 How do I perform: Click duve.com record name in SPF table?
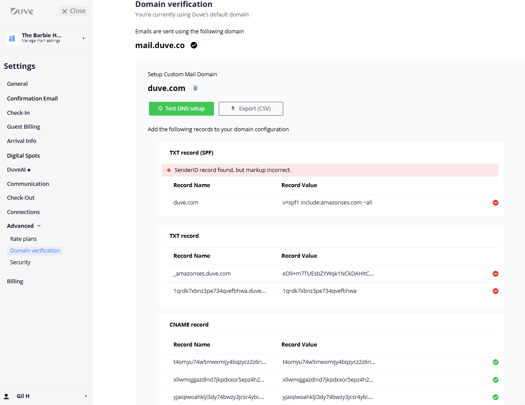coord(186,202)
